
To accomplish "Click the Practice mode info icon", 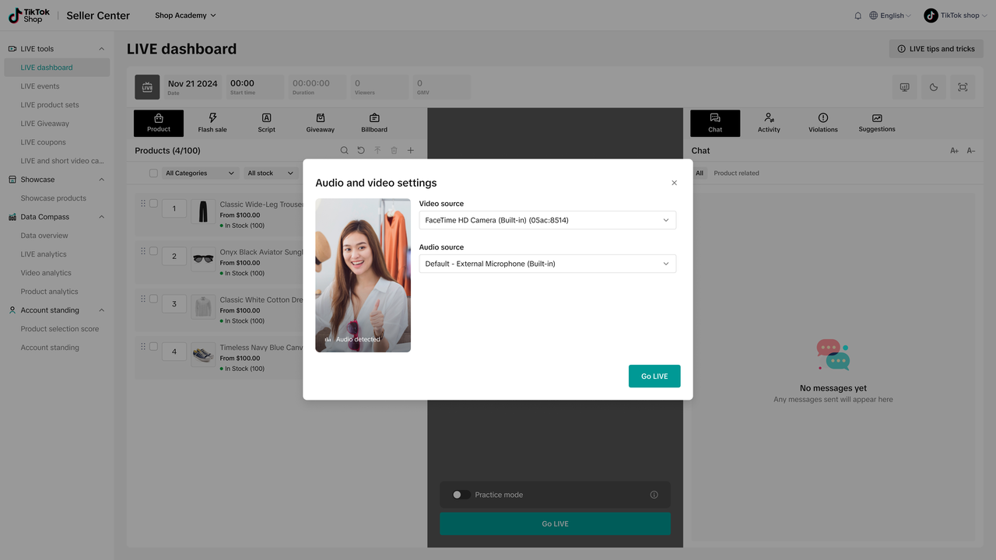I will (x=654, y=495).
